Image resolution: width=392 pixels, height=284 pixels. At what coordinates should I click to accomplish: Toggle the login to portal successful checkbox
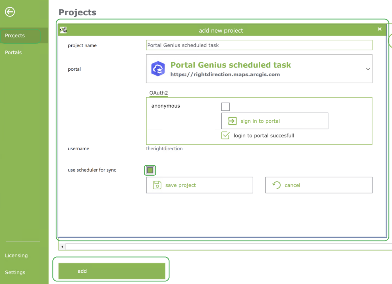[x=225, y=135]
